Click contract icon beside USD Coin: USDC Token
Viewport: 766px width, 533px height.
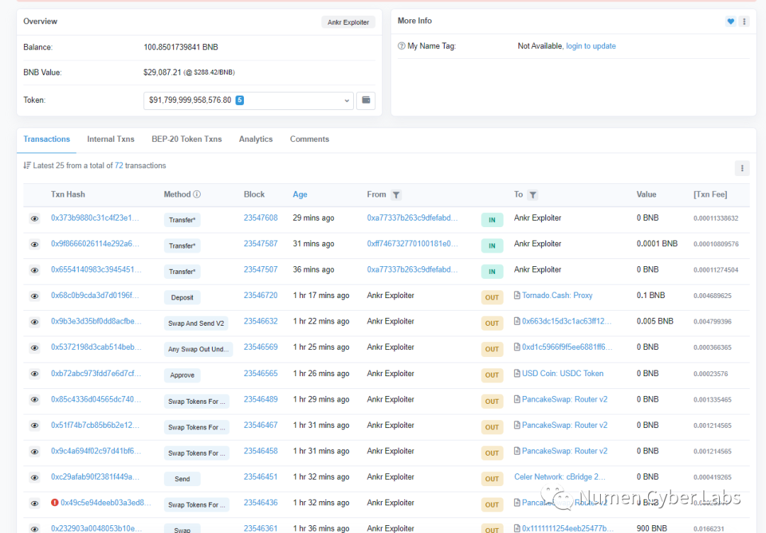point(517,373)
